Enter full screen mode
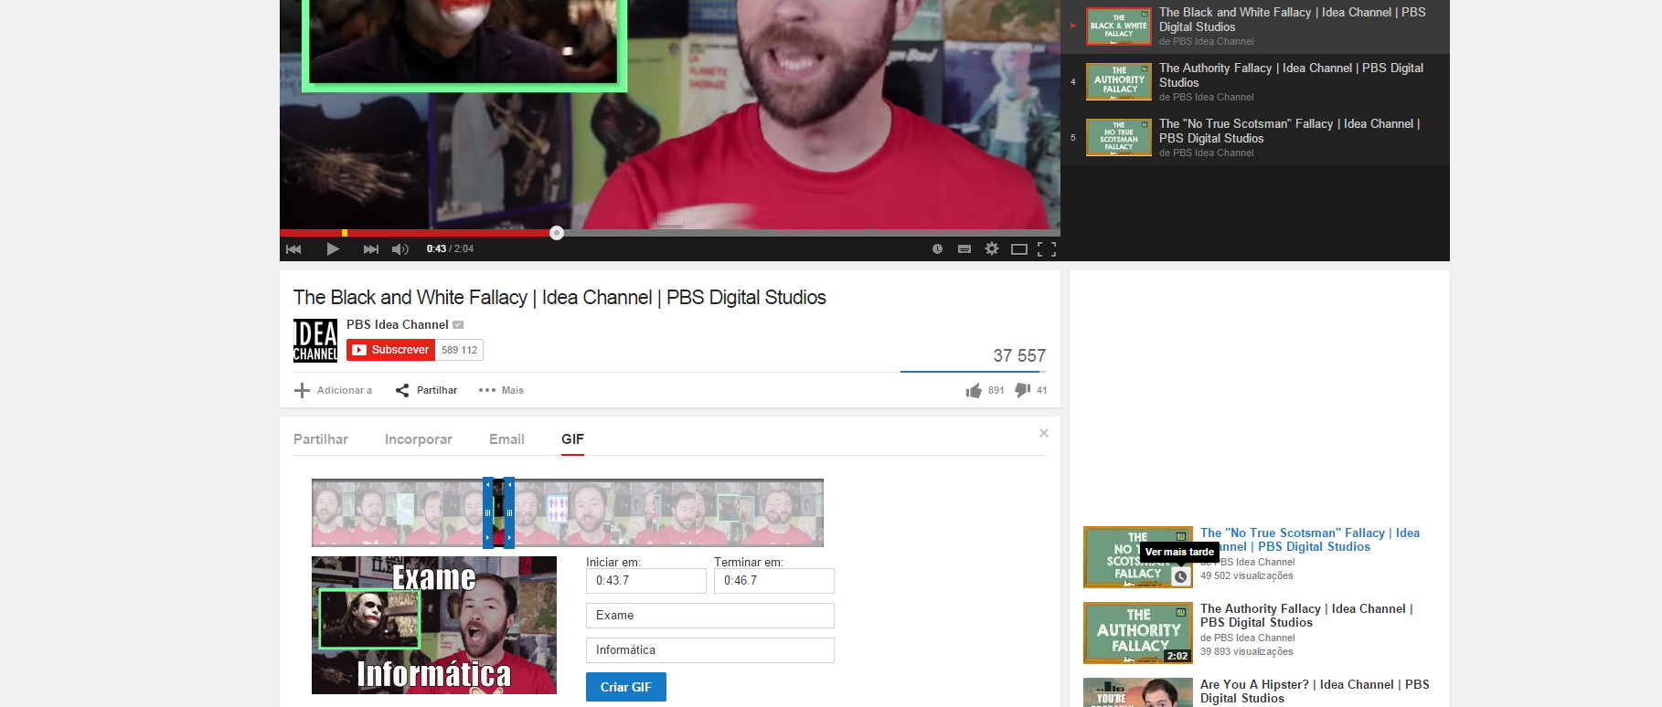Viewport: 1662px width, 707px height. [1047, 248]
